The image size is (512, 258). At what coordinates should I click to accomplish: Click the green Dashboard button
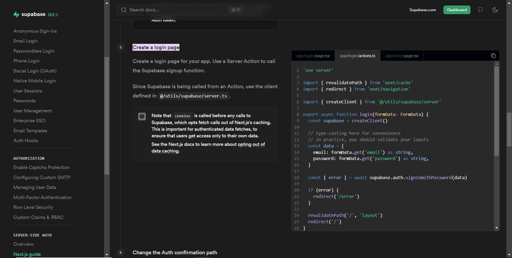(456, 10)
